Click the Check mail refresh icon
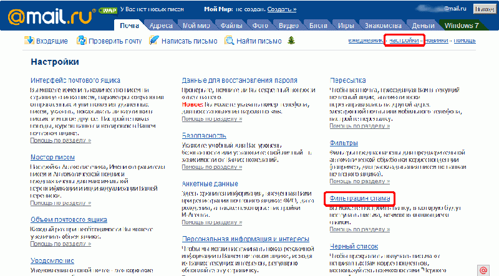This screenshot has height=276, width=499. click(81, 41)
